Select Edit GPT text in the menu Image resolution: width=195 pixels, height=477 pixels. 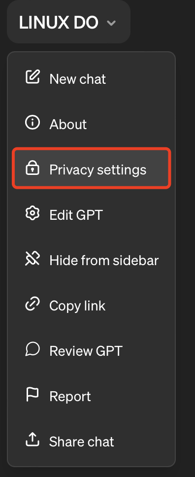(76, 215)
